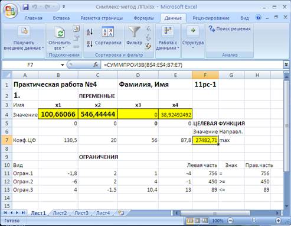This screenshot has height=226, width=291.
Task: Click the Select All corner button
Action: pyautogui.click(x=7, y=75)
